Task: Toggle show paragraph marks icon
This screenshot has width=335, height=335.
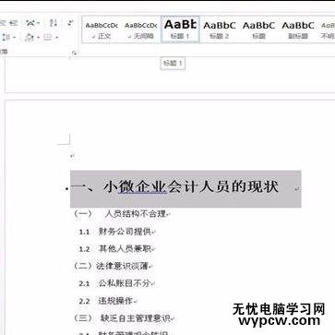Action: pyautogui.click(x=70, y=23)
